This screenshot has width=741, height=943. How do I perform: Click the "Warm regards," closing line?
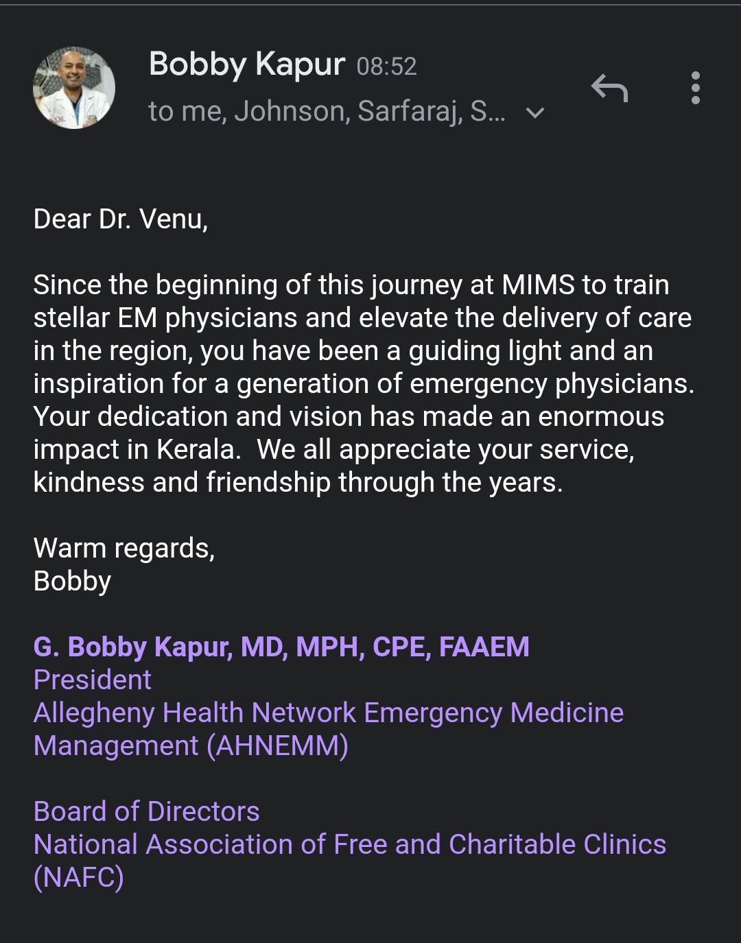coord(124,549)
